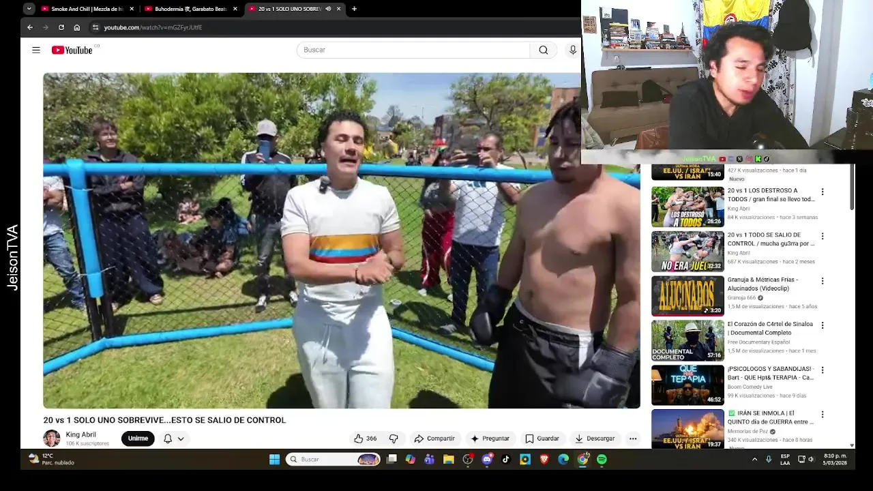This screenshot has width=873, height=491.
Task: Open more actions ellipsis under the video
Action: pyautogui.click(x=633, y=438)
